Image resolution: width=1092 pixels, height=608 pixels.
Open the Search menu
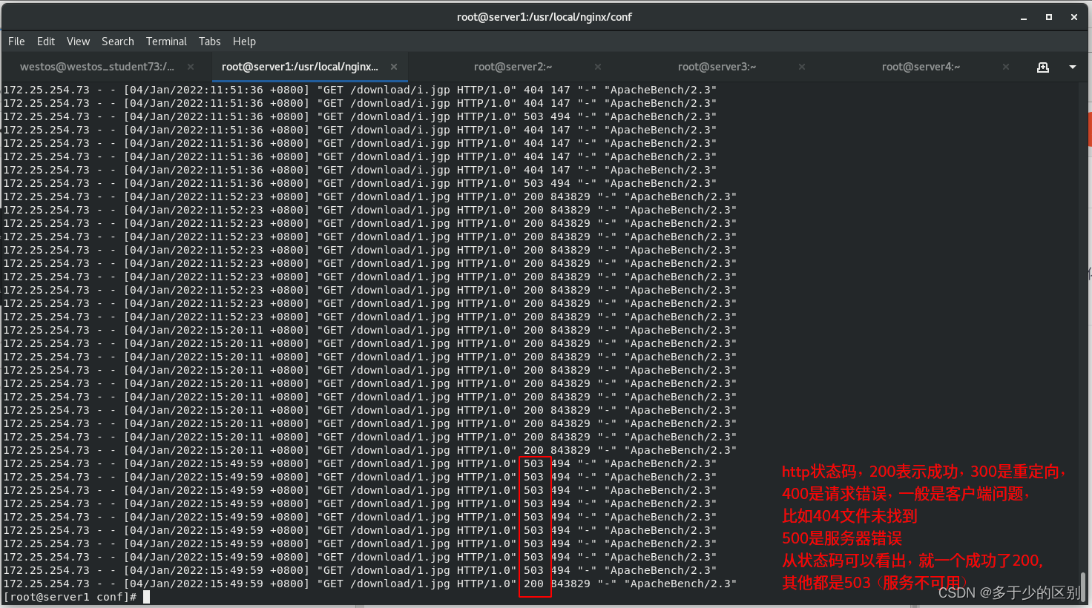118,42
